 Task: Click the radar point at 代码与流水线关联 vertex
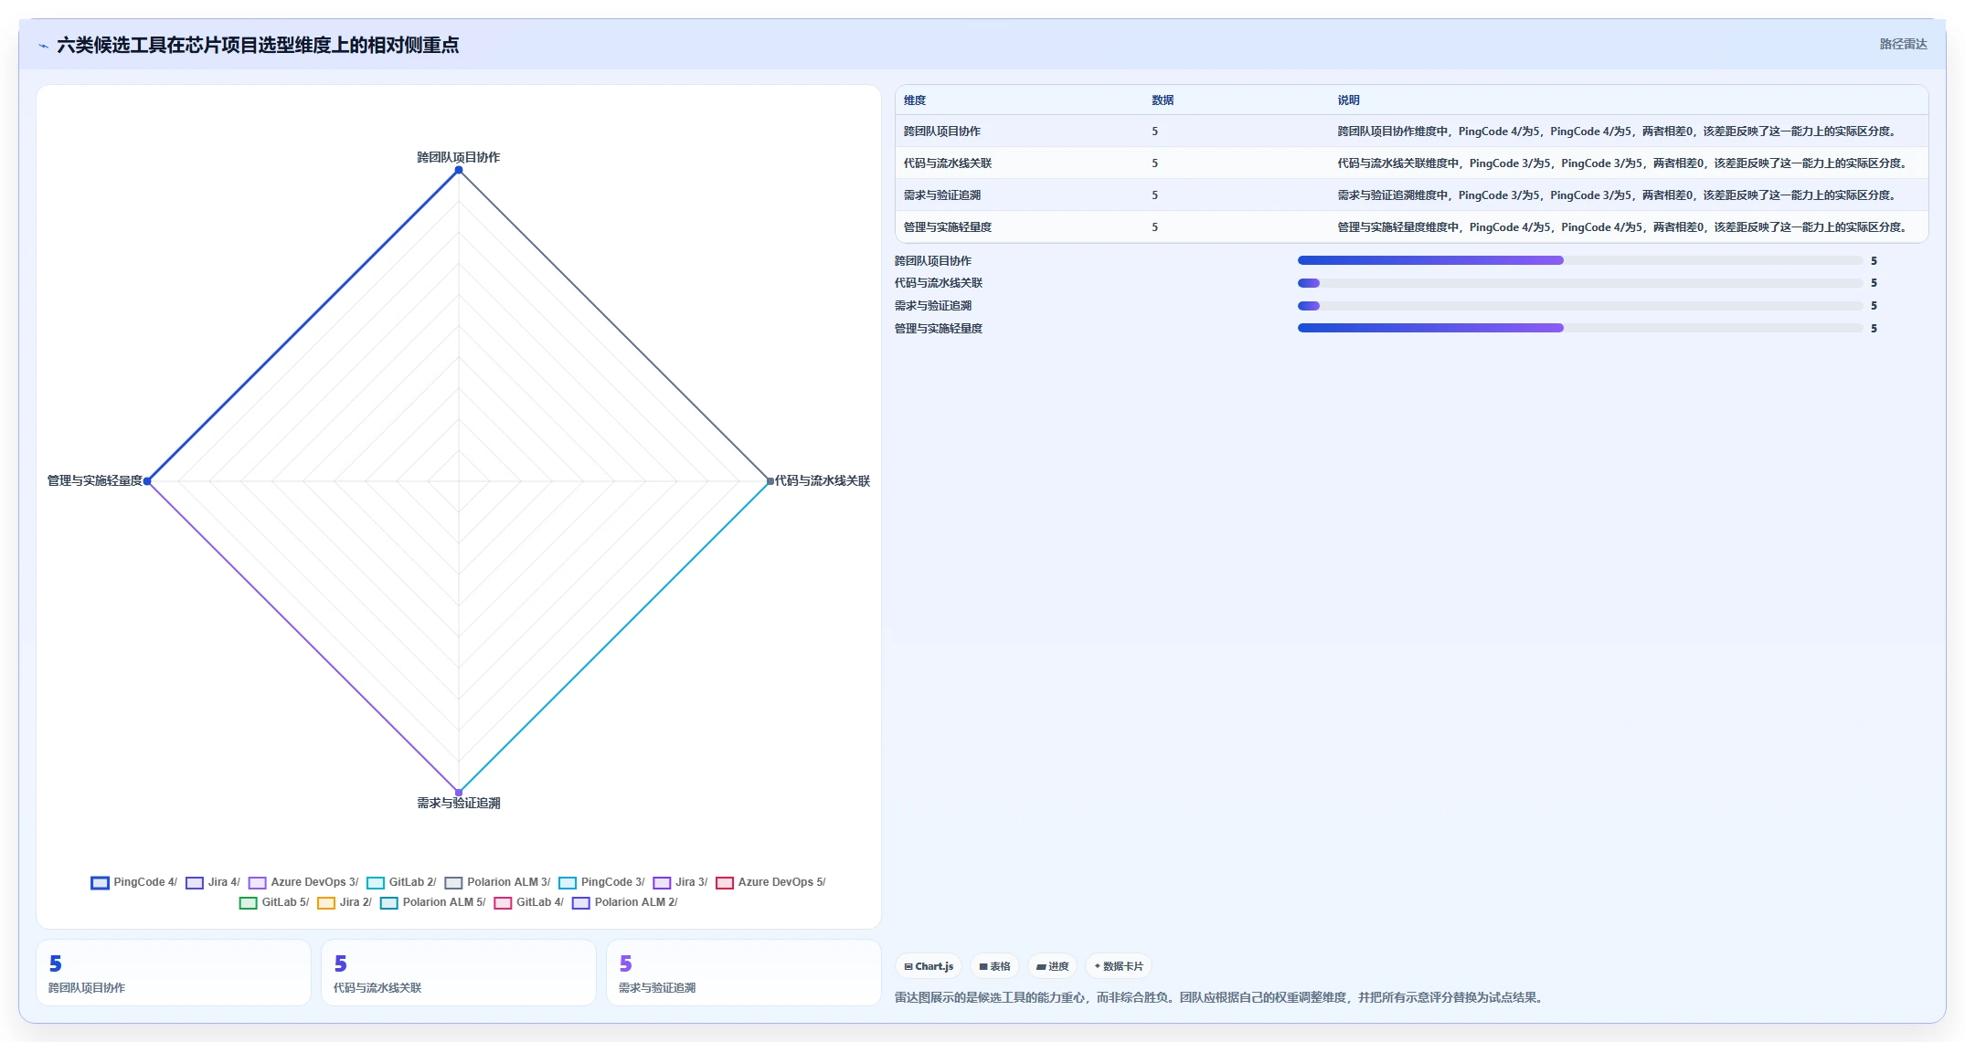tap(770, 481)
